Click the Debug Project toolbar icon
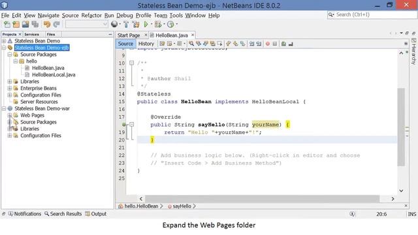Viewport: 418px width, 235px height. 158,25
